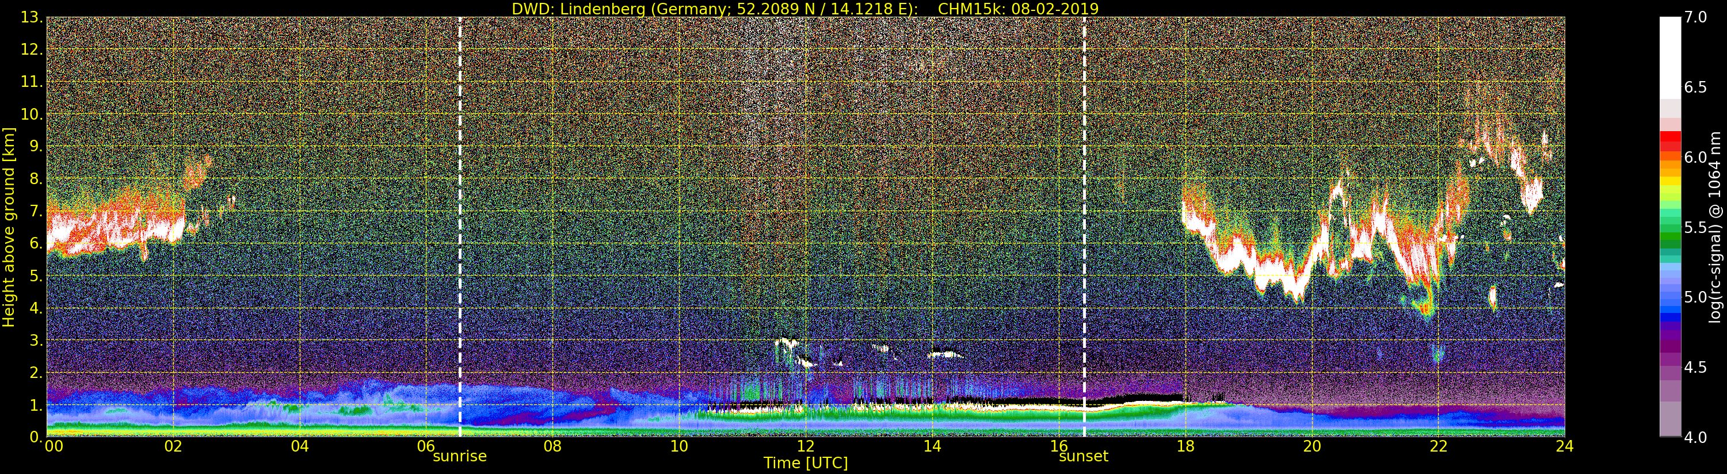Click the colorbar tick label '6.5'
1727x474 pixels.
1695,87
